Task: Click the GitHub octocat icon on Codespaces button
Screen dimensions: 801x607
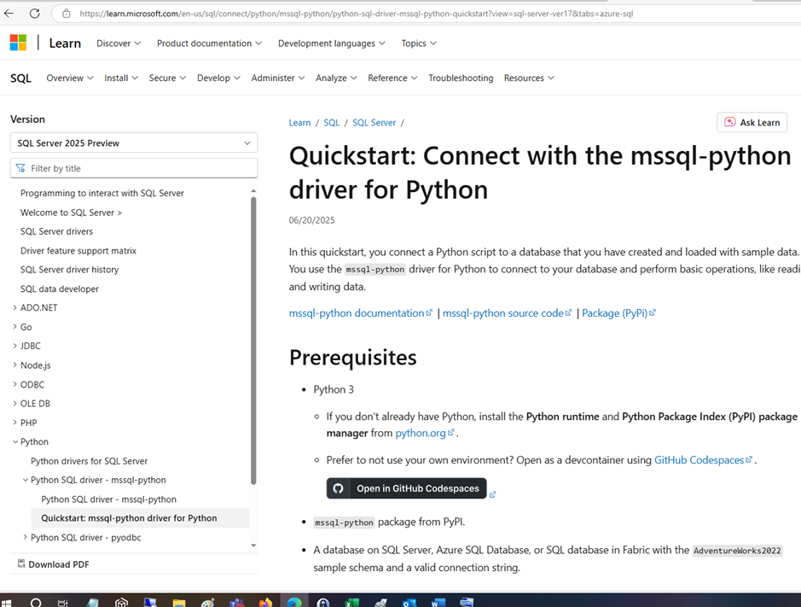Action: click(338, 488)
